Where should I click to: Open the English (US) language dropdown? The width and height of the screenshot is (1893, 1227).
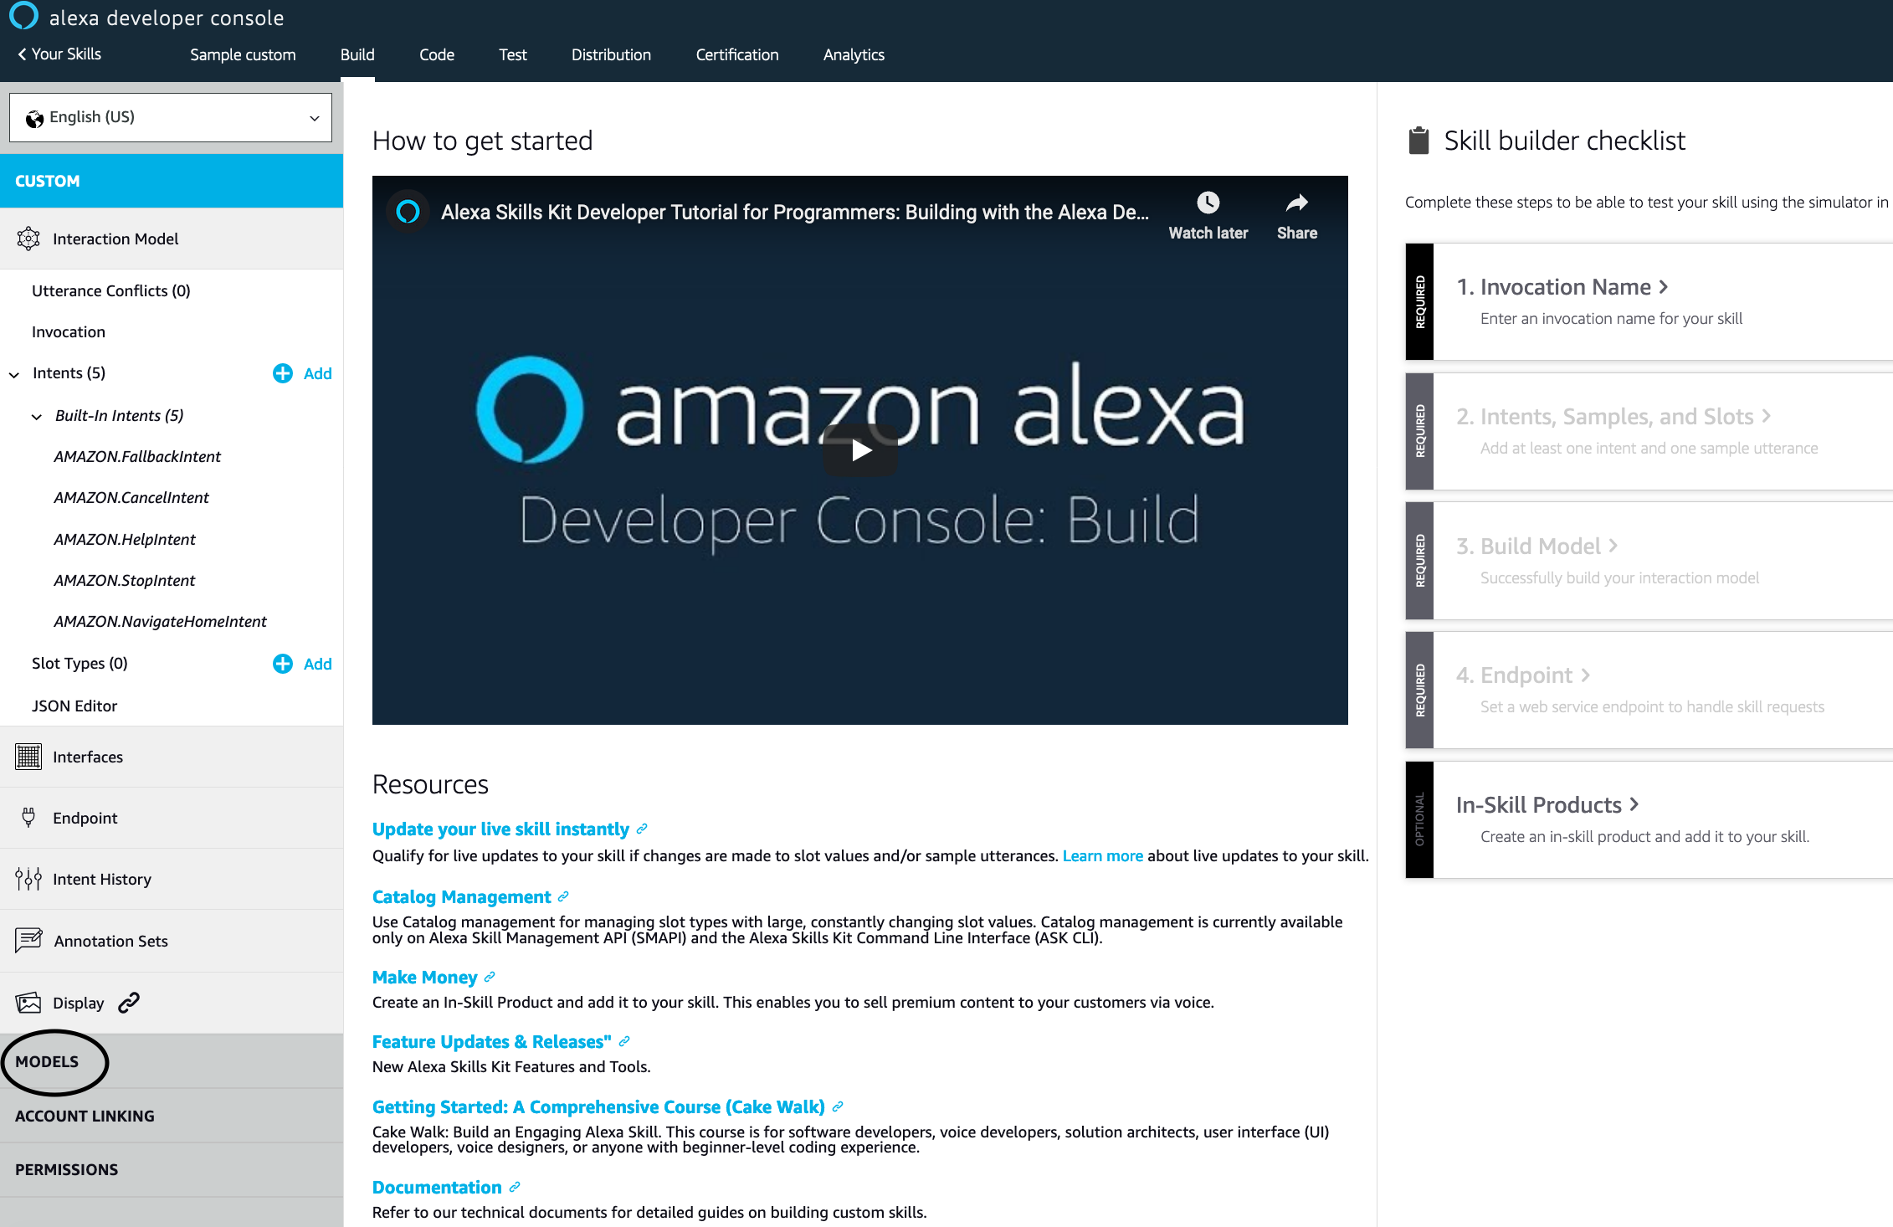pyautogui.click(x=171, y=117)
